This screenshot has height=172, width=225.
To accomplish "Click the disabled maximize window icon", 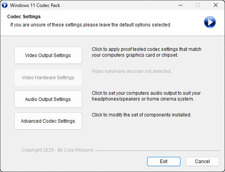I will pos(198,5).
